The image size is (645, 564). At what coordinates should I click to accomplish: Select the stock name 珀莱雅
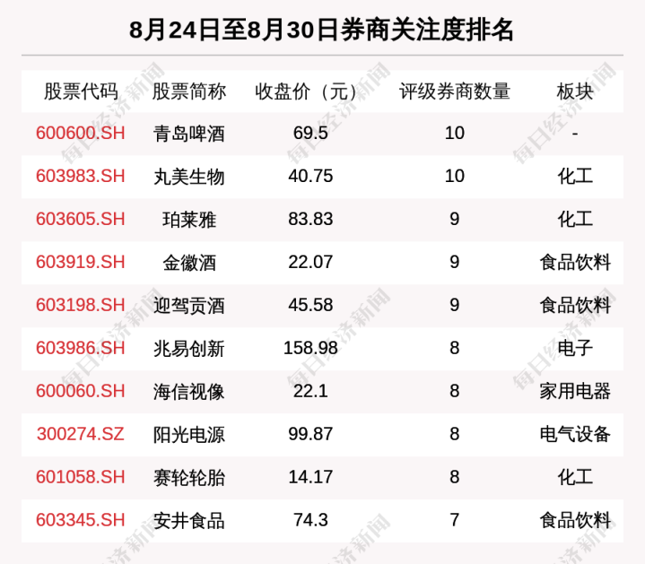click(x=189, y=220)
